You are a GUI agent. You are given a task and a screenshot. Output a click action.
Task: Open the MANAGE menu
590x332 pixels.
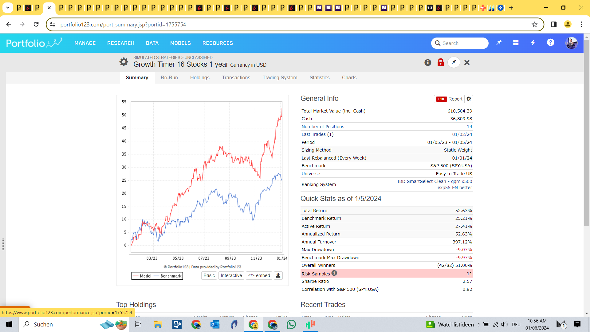85,43
